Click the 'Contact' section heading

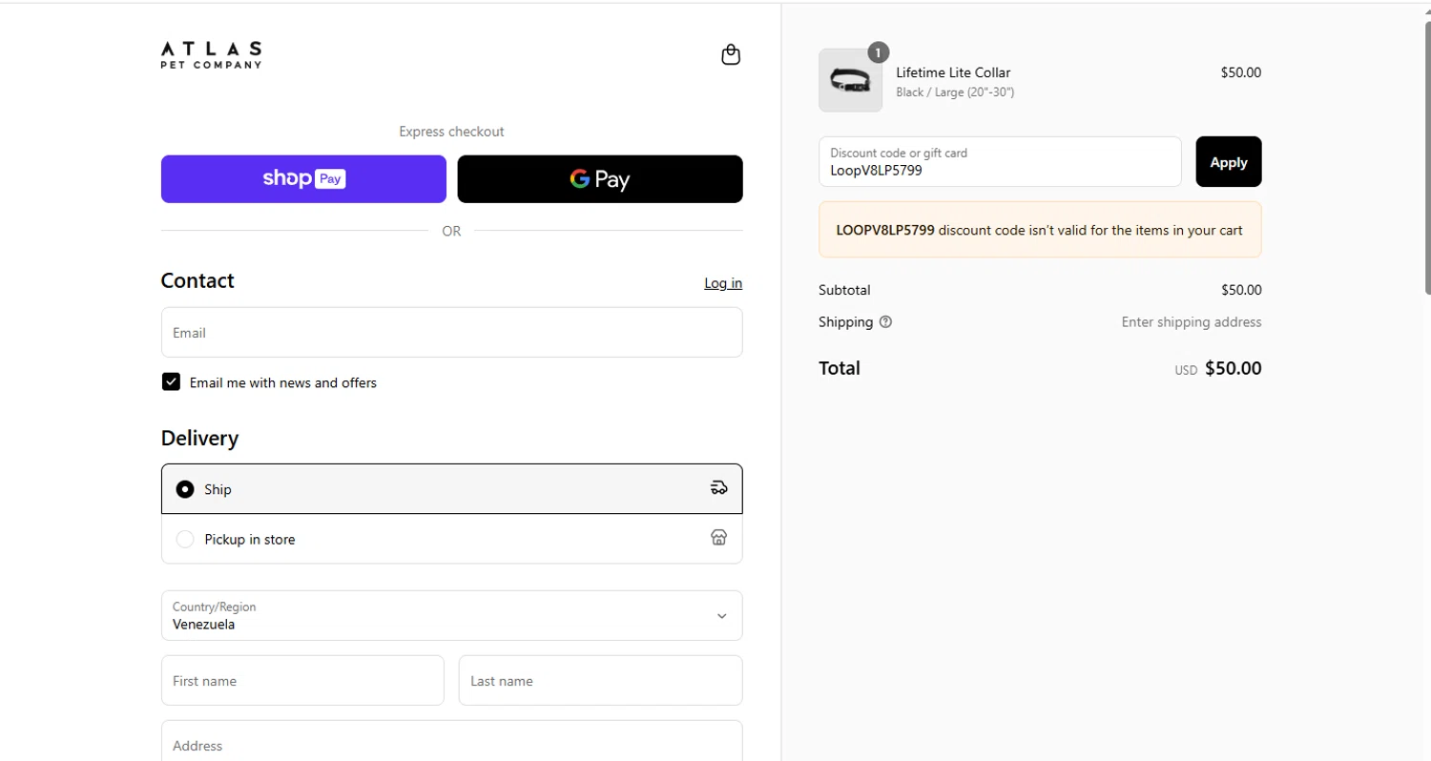coord(197,280)
